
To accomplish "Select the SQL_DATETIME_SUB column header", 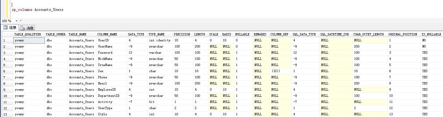I will click(336, 34).
